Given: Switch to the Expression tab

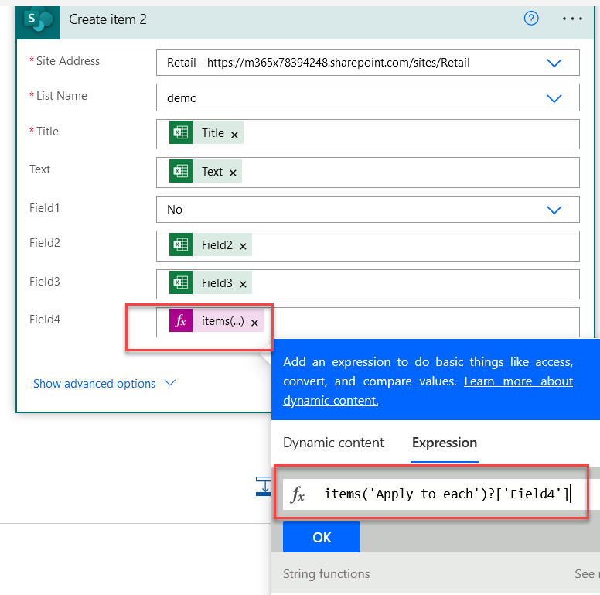Looking at the screenshot, I should point(445,443).
